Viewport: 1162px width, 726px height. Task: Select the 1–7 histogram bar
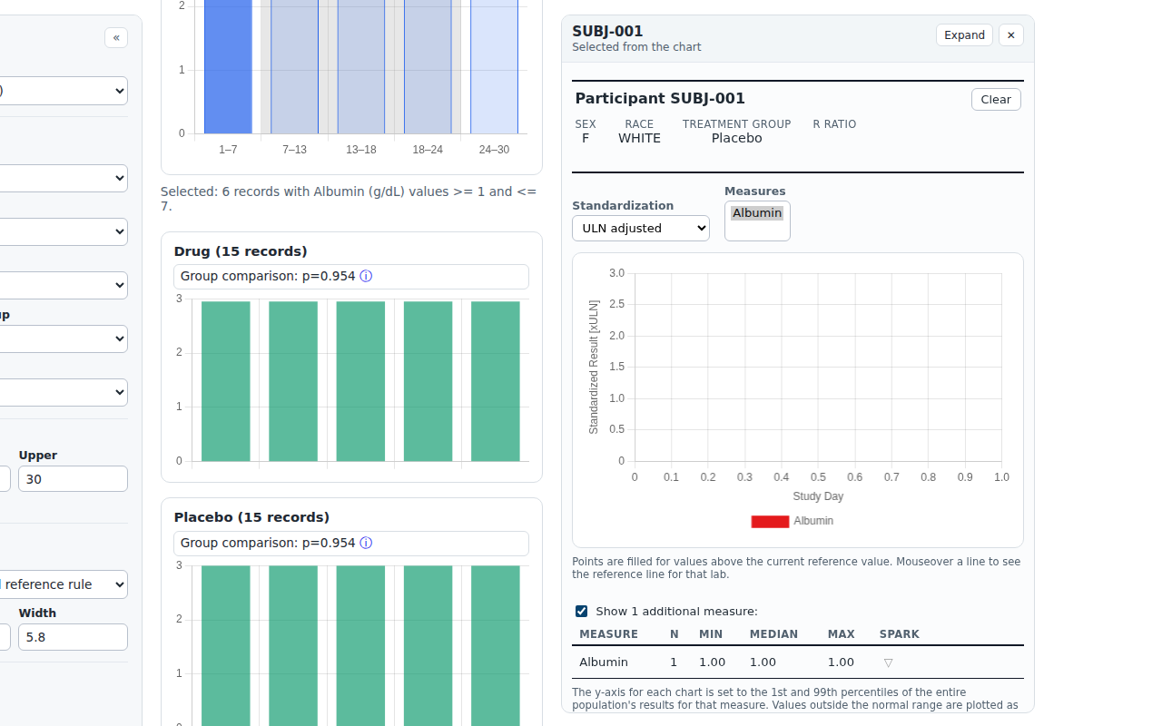(x=228, y=66)
